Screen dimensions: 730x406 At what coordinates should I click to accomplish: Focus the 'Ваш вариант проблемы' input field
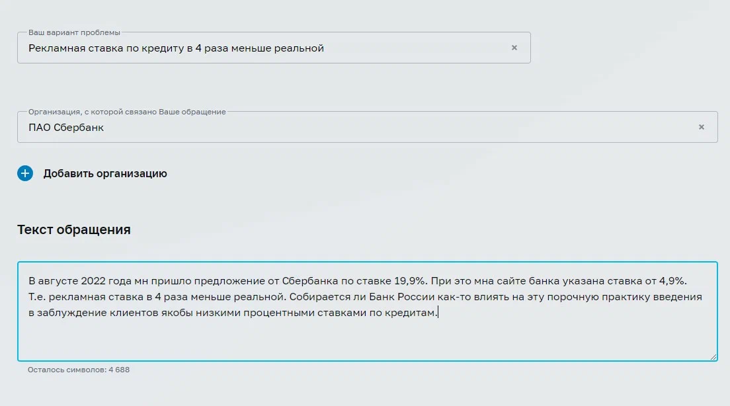click(274, 48)
